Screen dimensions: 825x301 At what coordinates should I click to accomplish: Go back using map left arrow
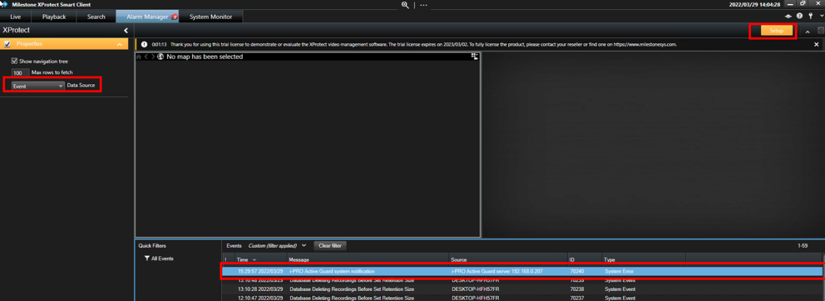[x=146, y=57]
